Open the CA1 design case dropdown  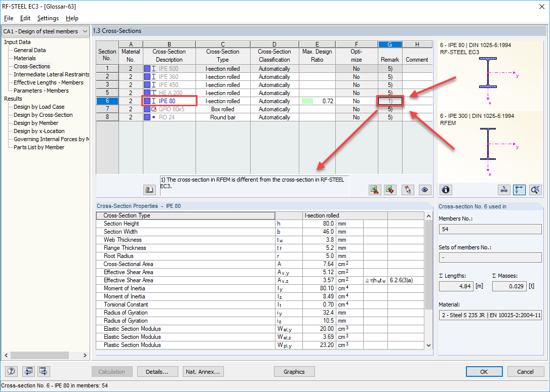(x=85, y=31)
